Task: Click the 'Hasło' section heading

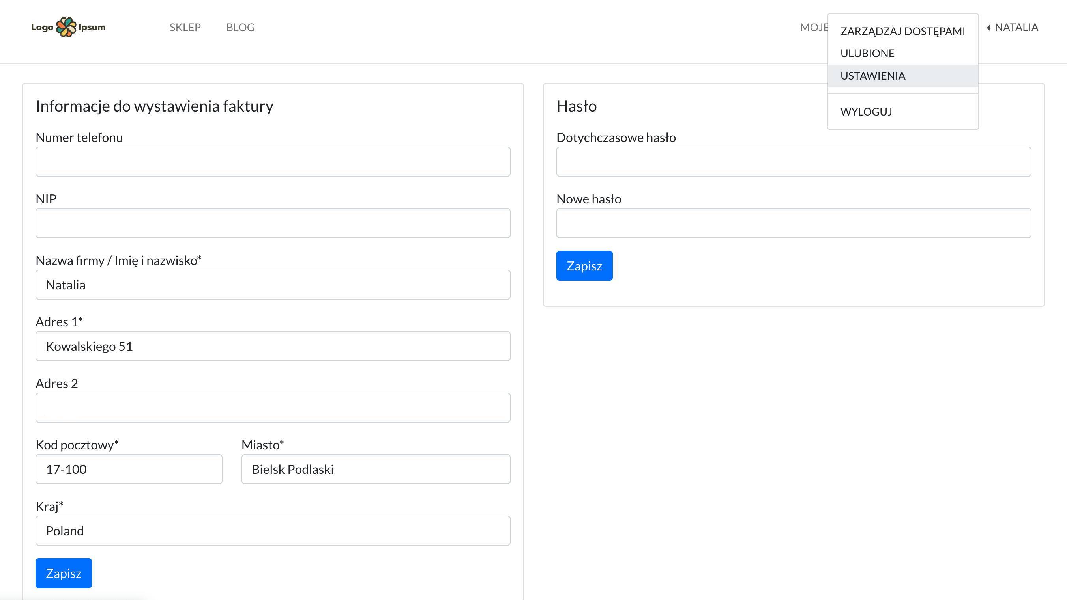Action: [x=577, y=106]
